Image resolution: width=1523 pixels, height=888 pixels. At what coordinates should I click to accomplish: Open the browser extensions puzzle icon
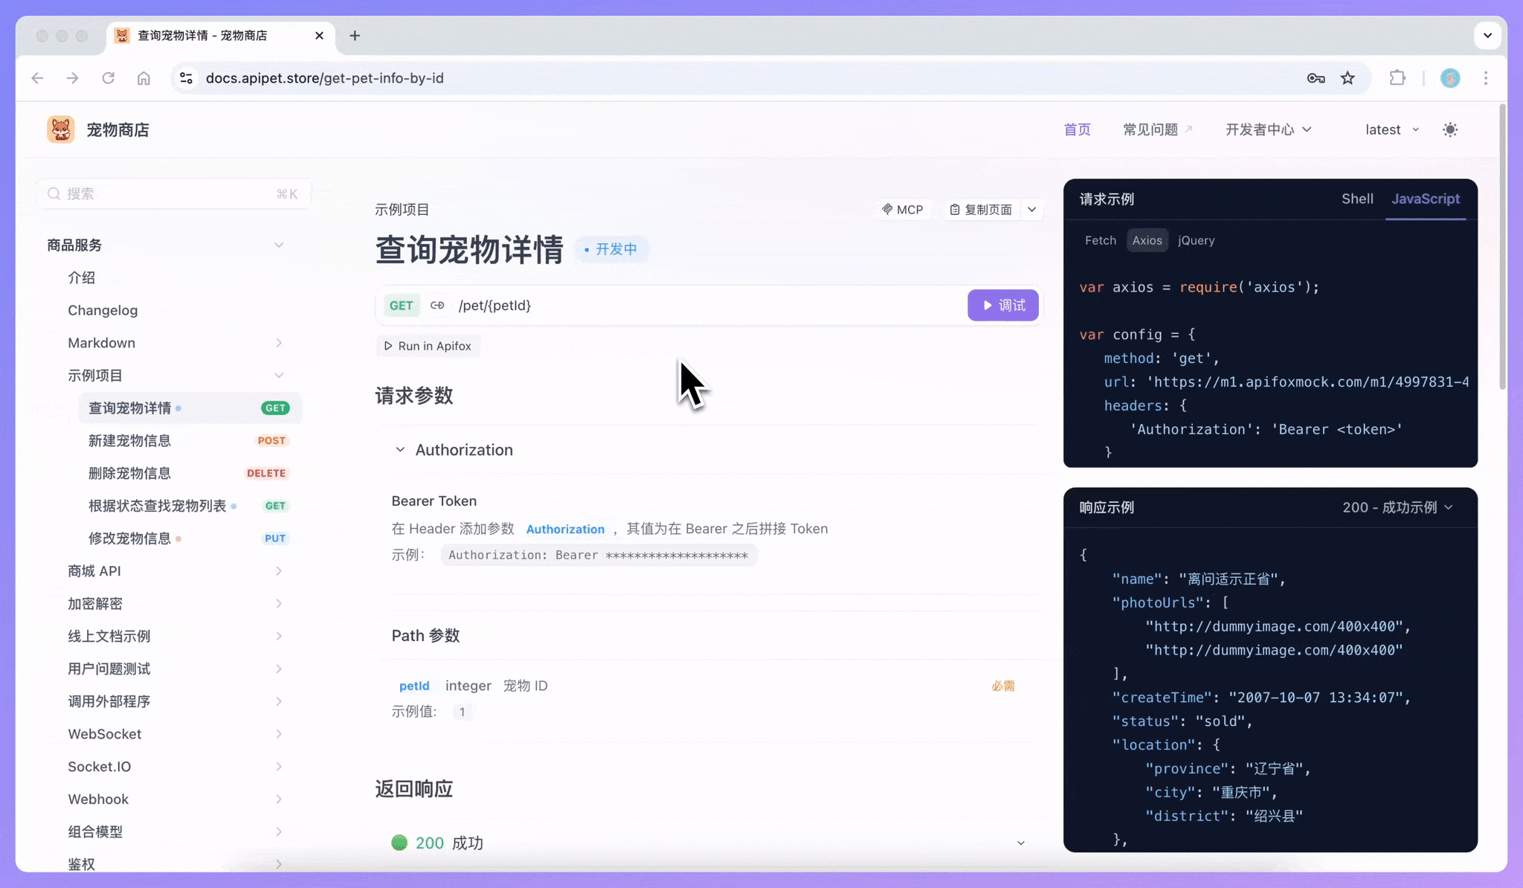point(1398,77)
